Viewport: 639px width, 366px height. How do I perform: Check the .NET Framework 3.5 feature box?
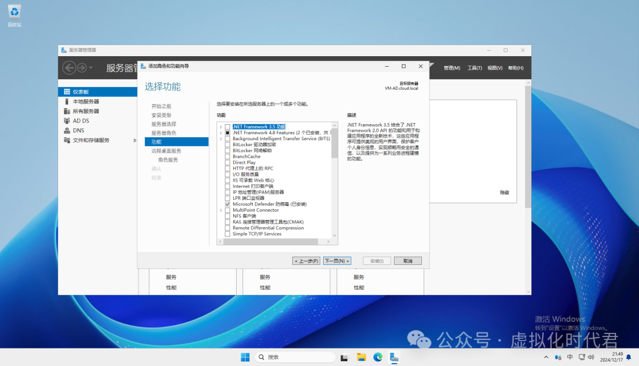[227, 127]
